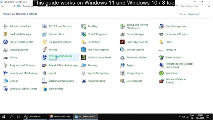Open the Administrative Tools icon
Image resolution: width=213 pixels, height=120 pixels.
tap(6, 26)
